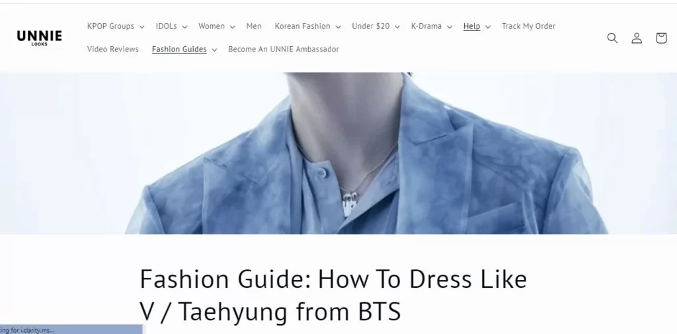Expand the Women menu
The height and width of the screenshot is (334, 677).
click(216, 26)
